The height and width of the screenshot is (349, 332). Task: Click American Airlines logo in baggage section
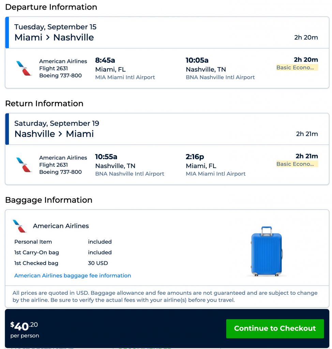tap(19, 226)
